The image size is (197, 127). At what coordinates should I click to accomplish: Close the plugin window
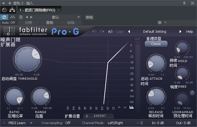(193, 3)
